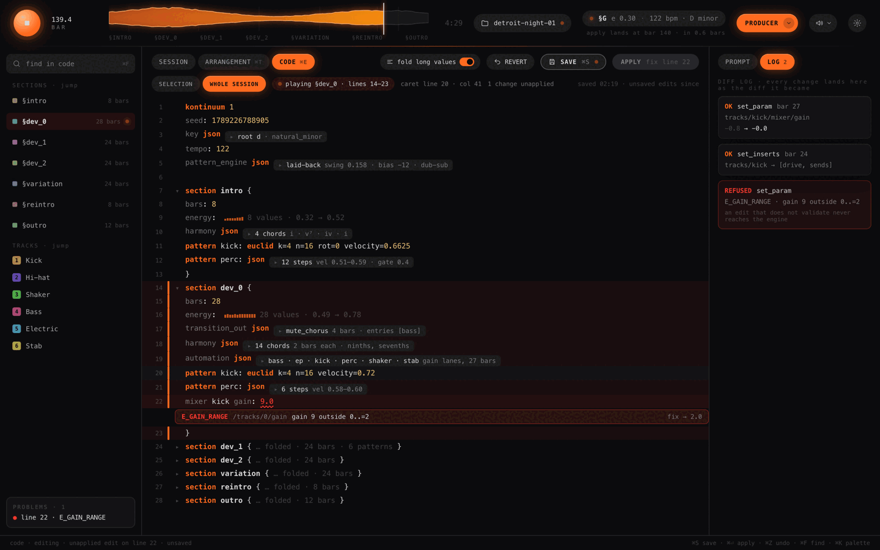Viewport: 880px width, 550px height.
Task: Click the magnifier icon in find in code
Action: [16, 64]
